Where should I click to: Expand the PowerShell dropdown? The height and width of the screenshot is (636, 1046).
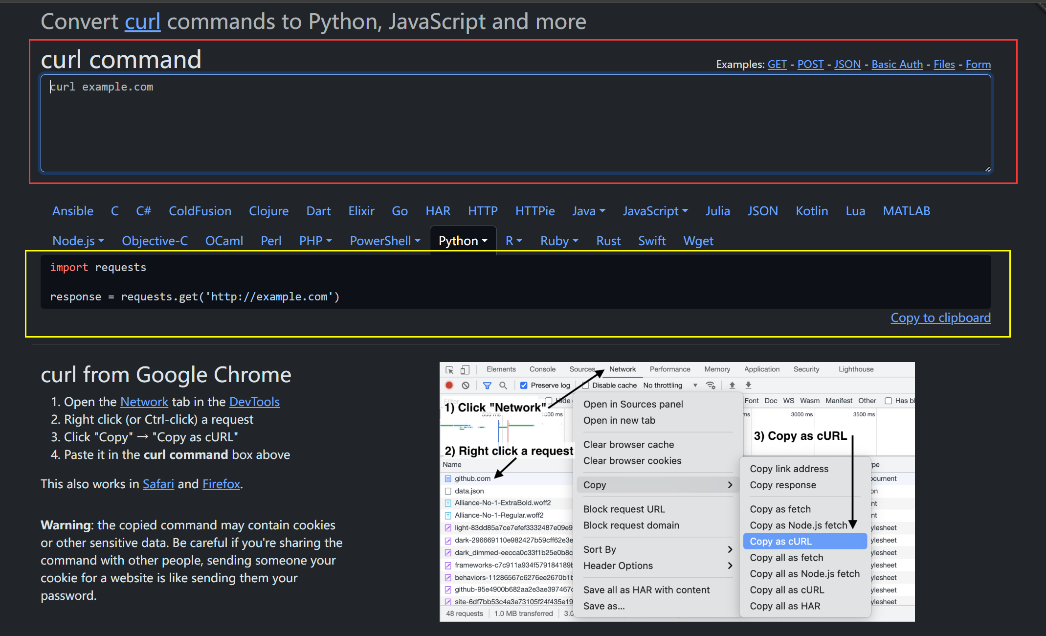pos(385,241)
